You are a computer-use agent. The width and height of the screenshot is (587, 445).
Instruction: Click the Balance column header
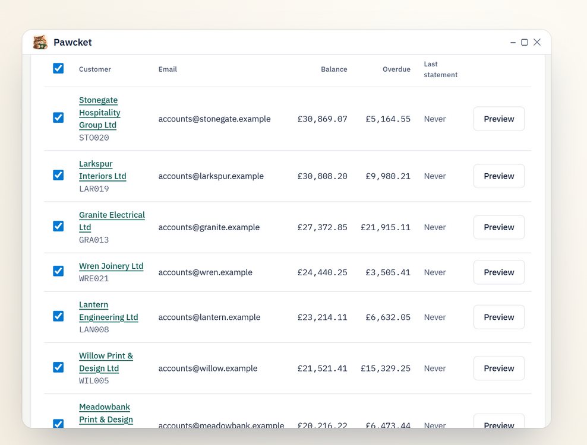point(334,69)
